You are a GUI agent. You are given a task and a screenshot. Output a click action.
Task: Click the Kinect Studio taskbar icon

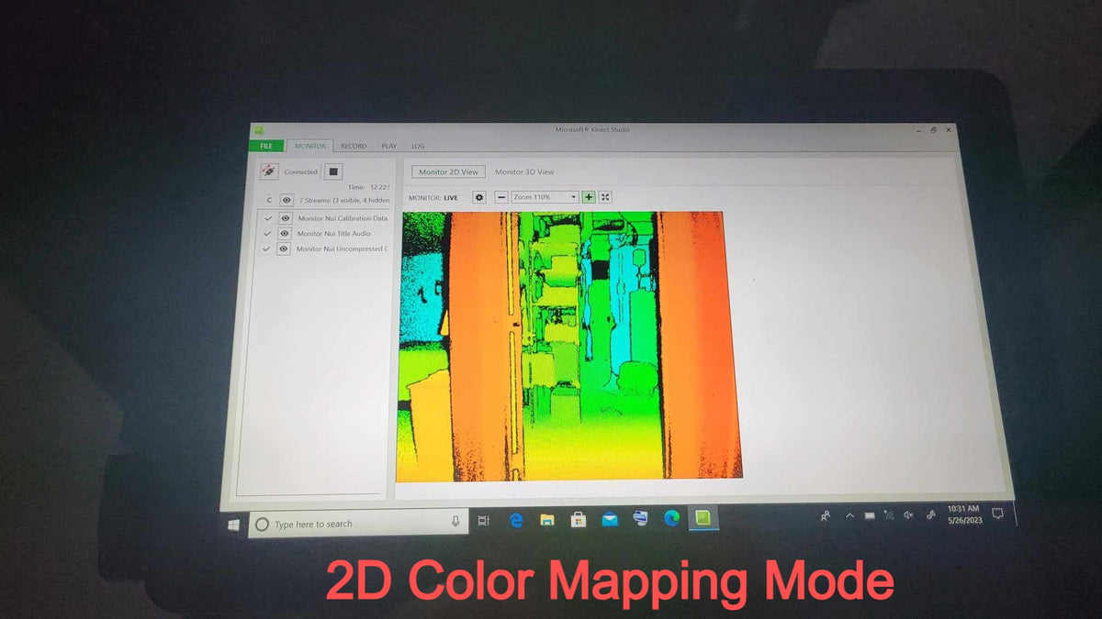click(x=703, y=518)
